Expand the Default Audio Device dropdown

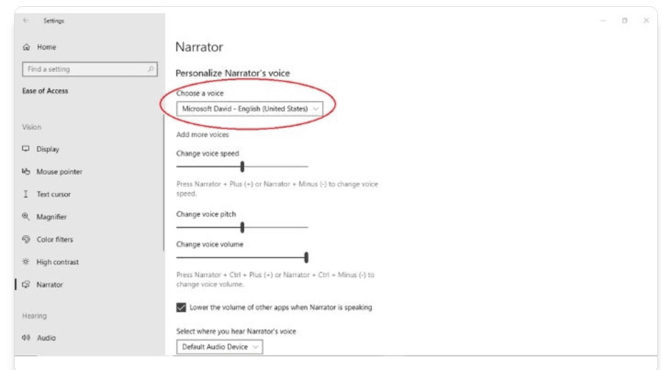pyautogui.click(x=220, y=347)
